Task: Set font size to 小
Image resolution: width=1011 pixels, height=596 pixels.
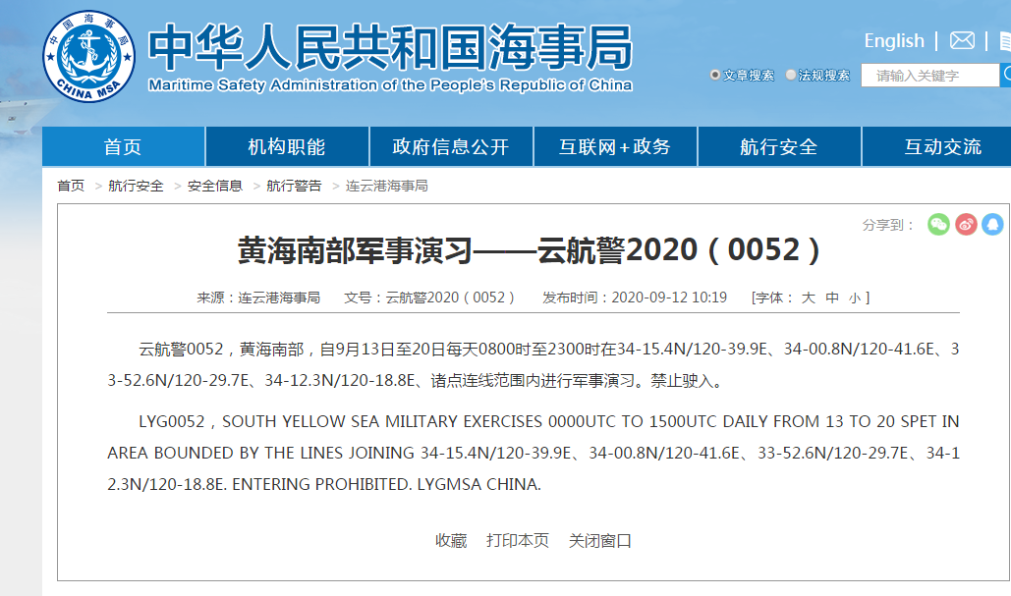Action: point(855,298)
